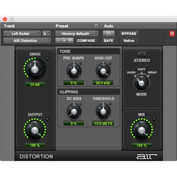
Task: Open the AIR Distortion plug-in selector
Action: [27, 40]
